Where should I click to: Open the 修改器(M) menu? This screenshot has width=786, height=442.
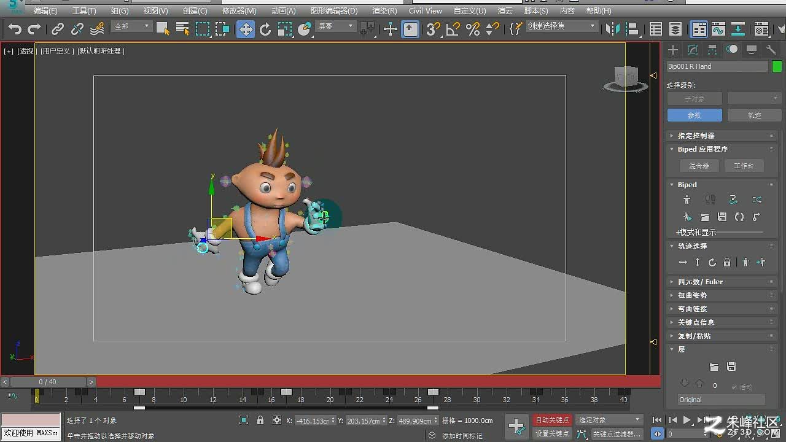coord(239,11)
